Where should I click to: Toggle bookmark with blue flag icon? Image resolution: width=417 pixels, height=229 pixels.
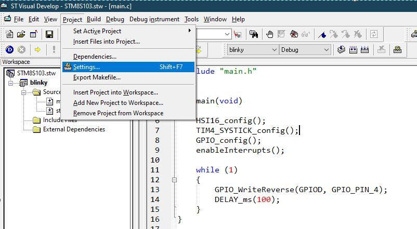322,34
